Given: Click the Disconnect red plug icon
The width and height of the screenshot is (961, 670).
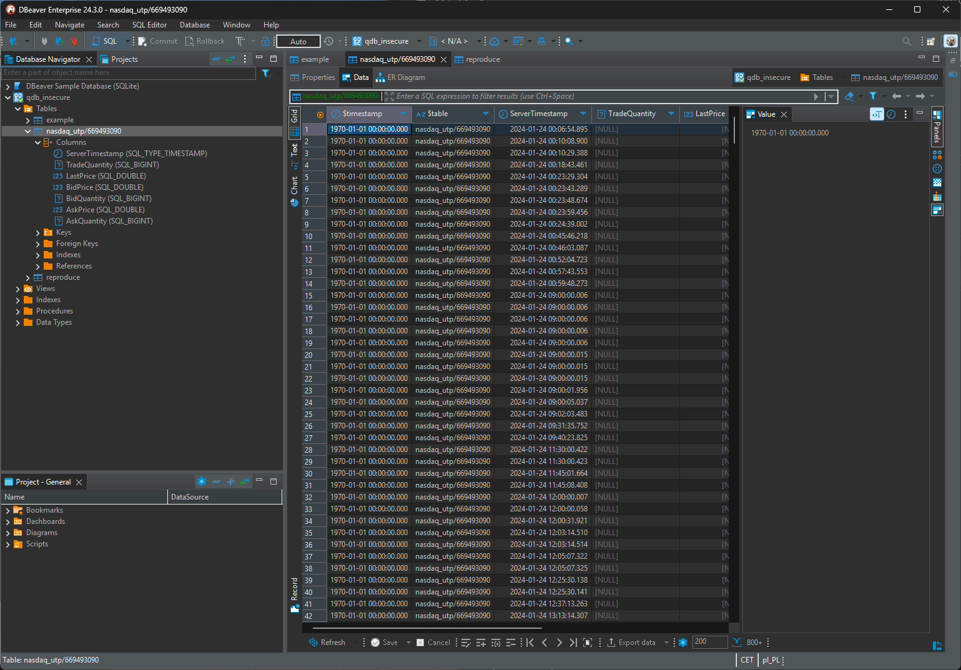Looking at the screenshot, I should coord(74,41).
